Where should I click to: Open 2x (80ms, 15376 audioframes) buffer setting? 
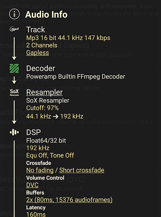(69, 200)
